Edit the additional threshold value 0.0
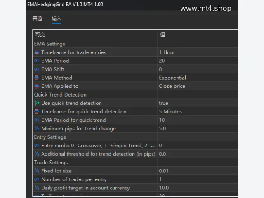This screenshot has width=264, height=198. tap(163, 154)
